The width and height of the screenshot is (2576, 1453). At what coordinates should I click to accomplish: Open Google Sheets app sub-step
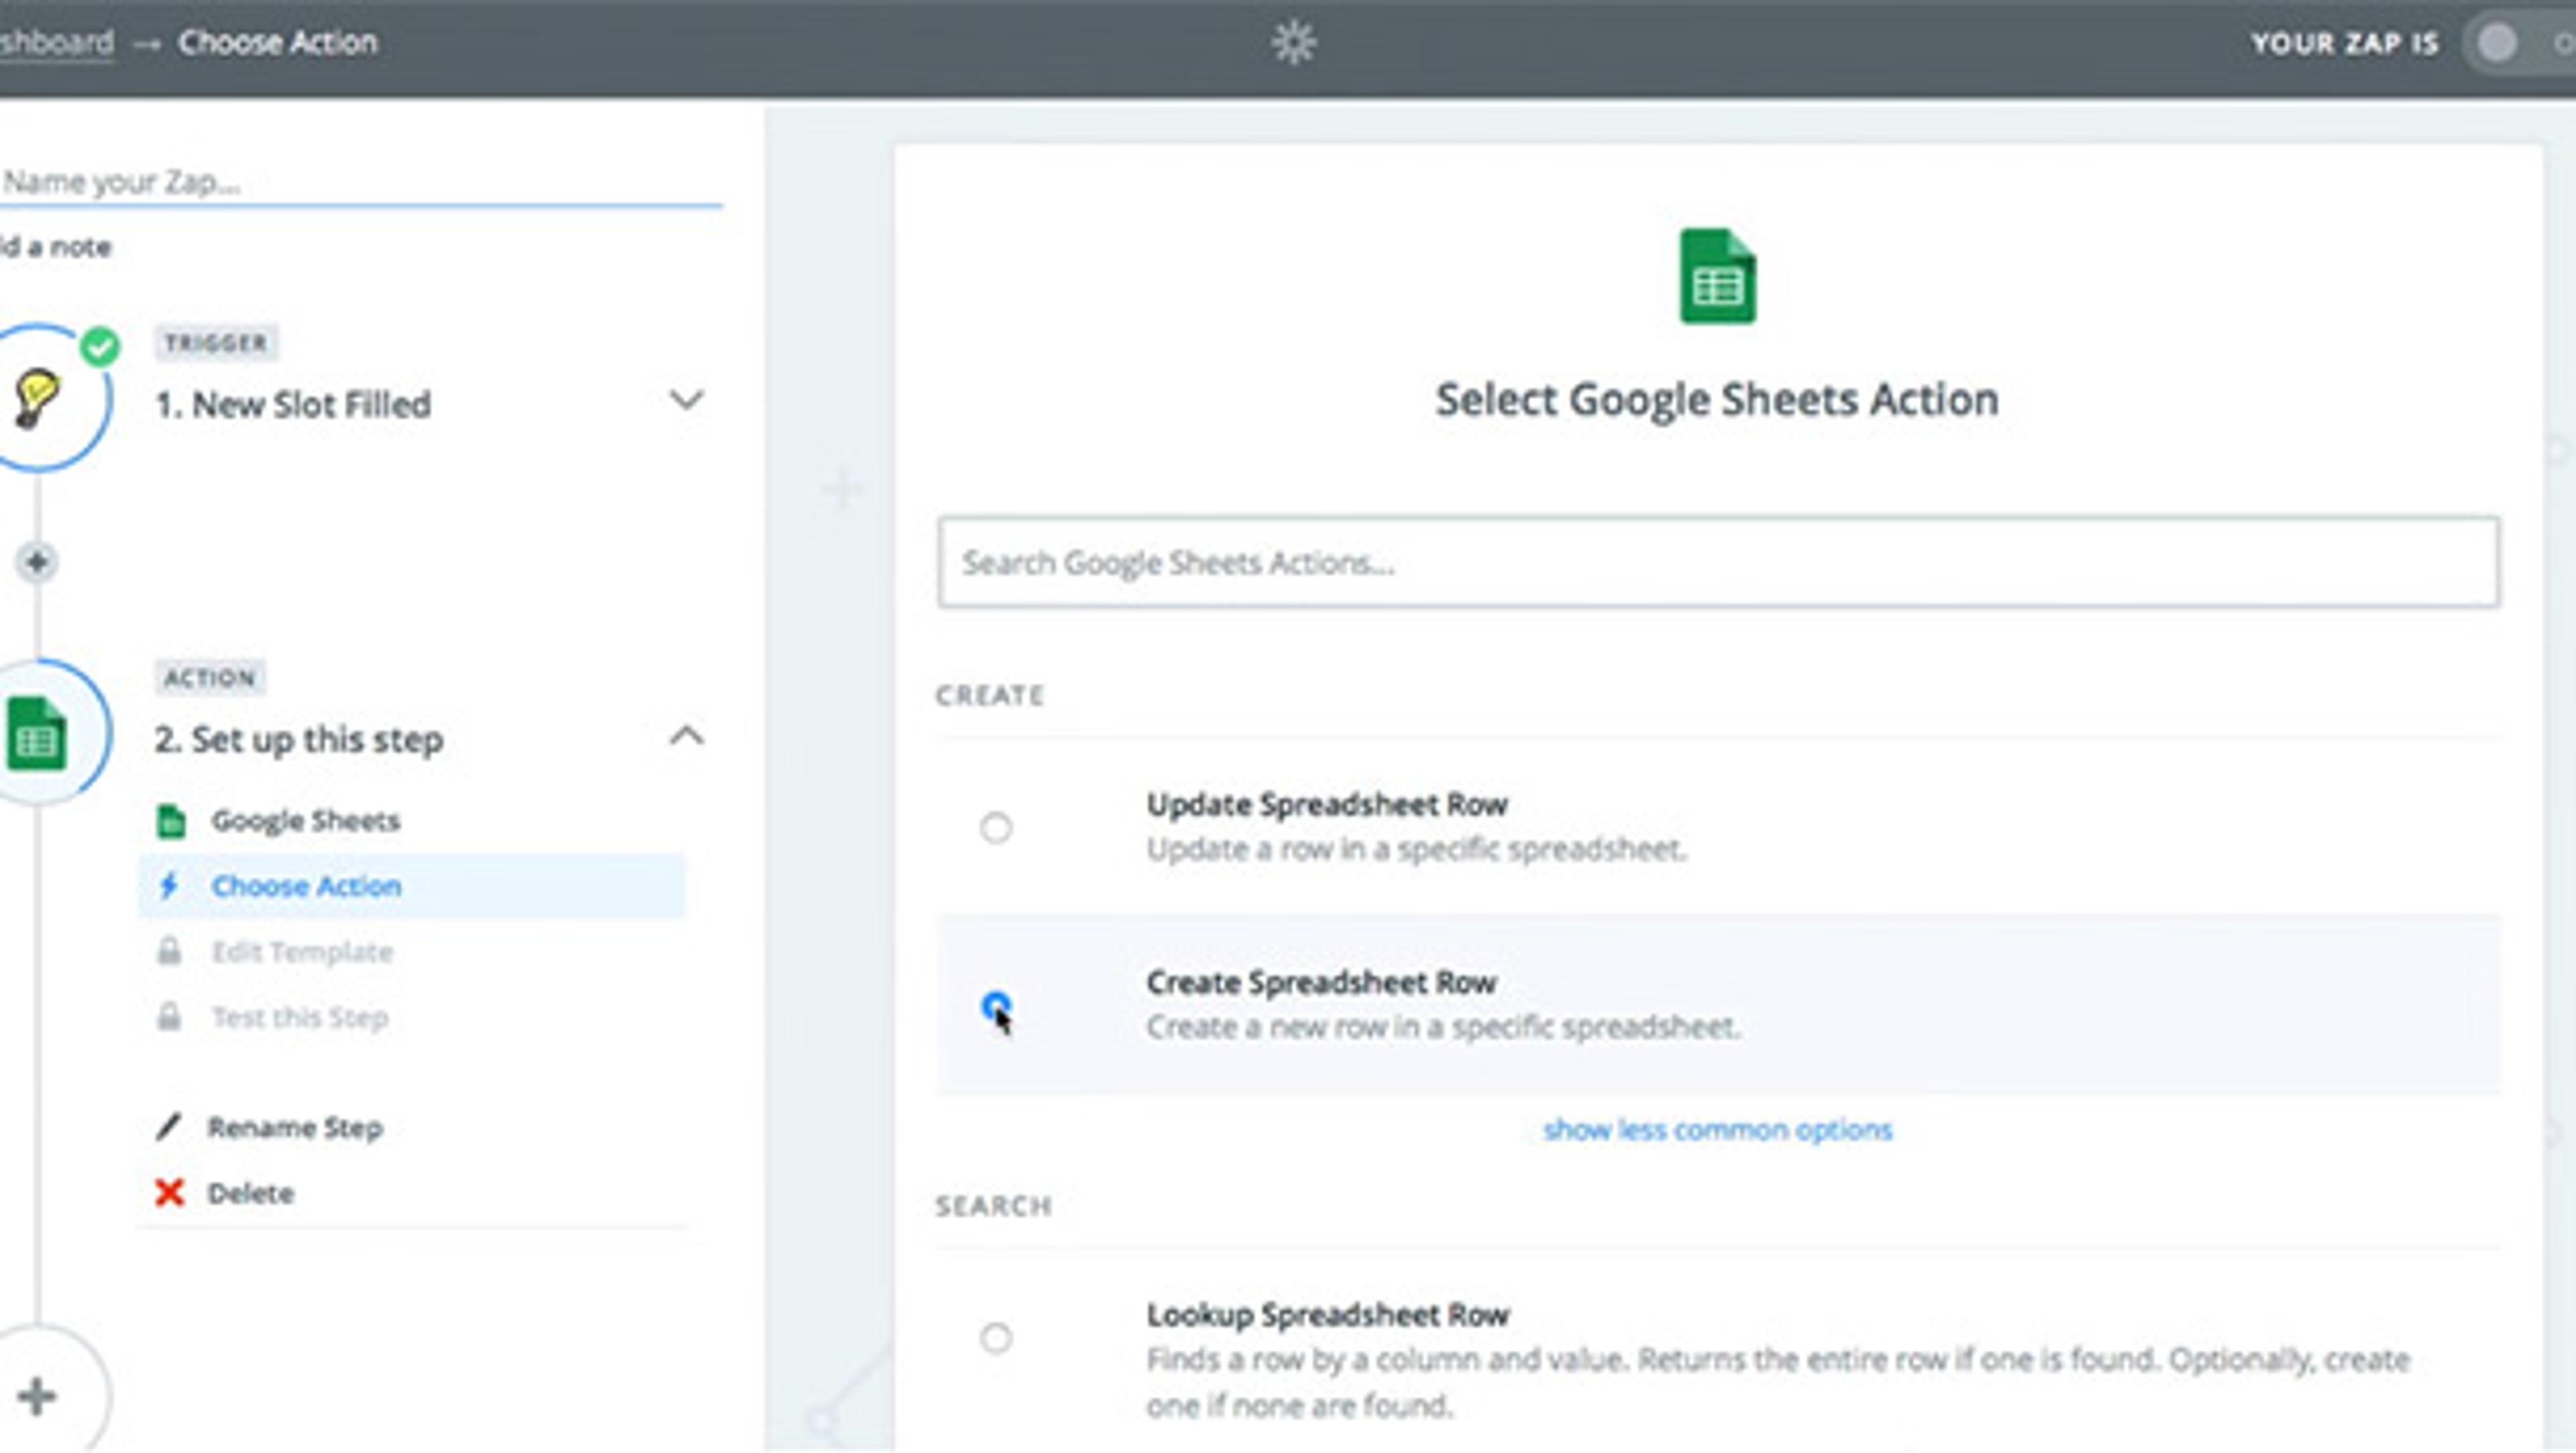(x=305, y=821)
